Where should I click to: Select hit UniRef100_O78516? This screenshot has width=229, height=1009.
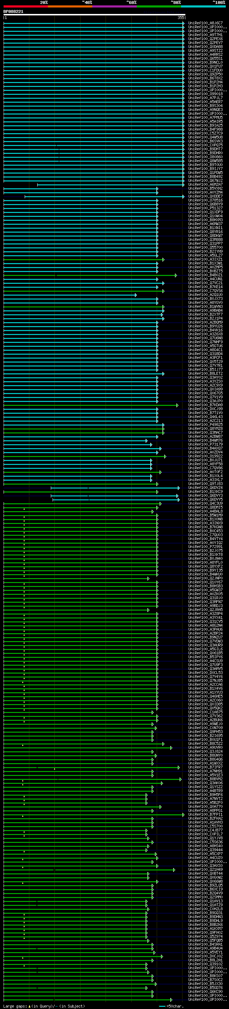coord(205,200)
